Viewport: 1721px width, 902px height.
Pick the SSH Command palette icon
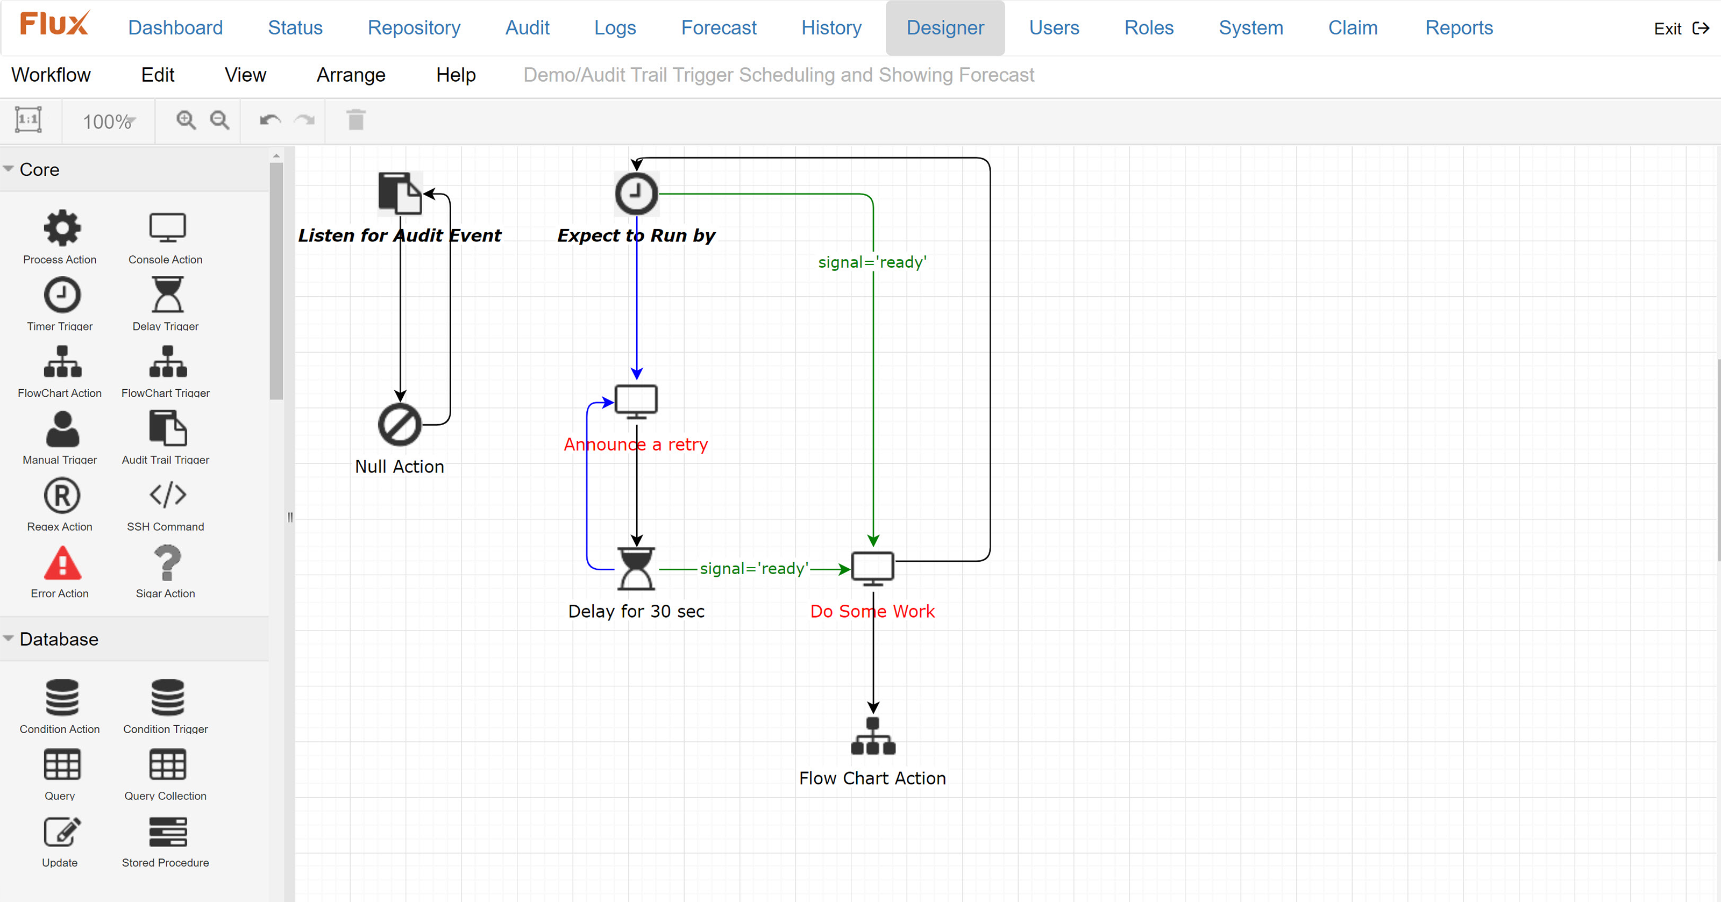[167, 495]
